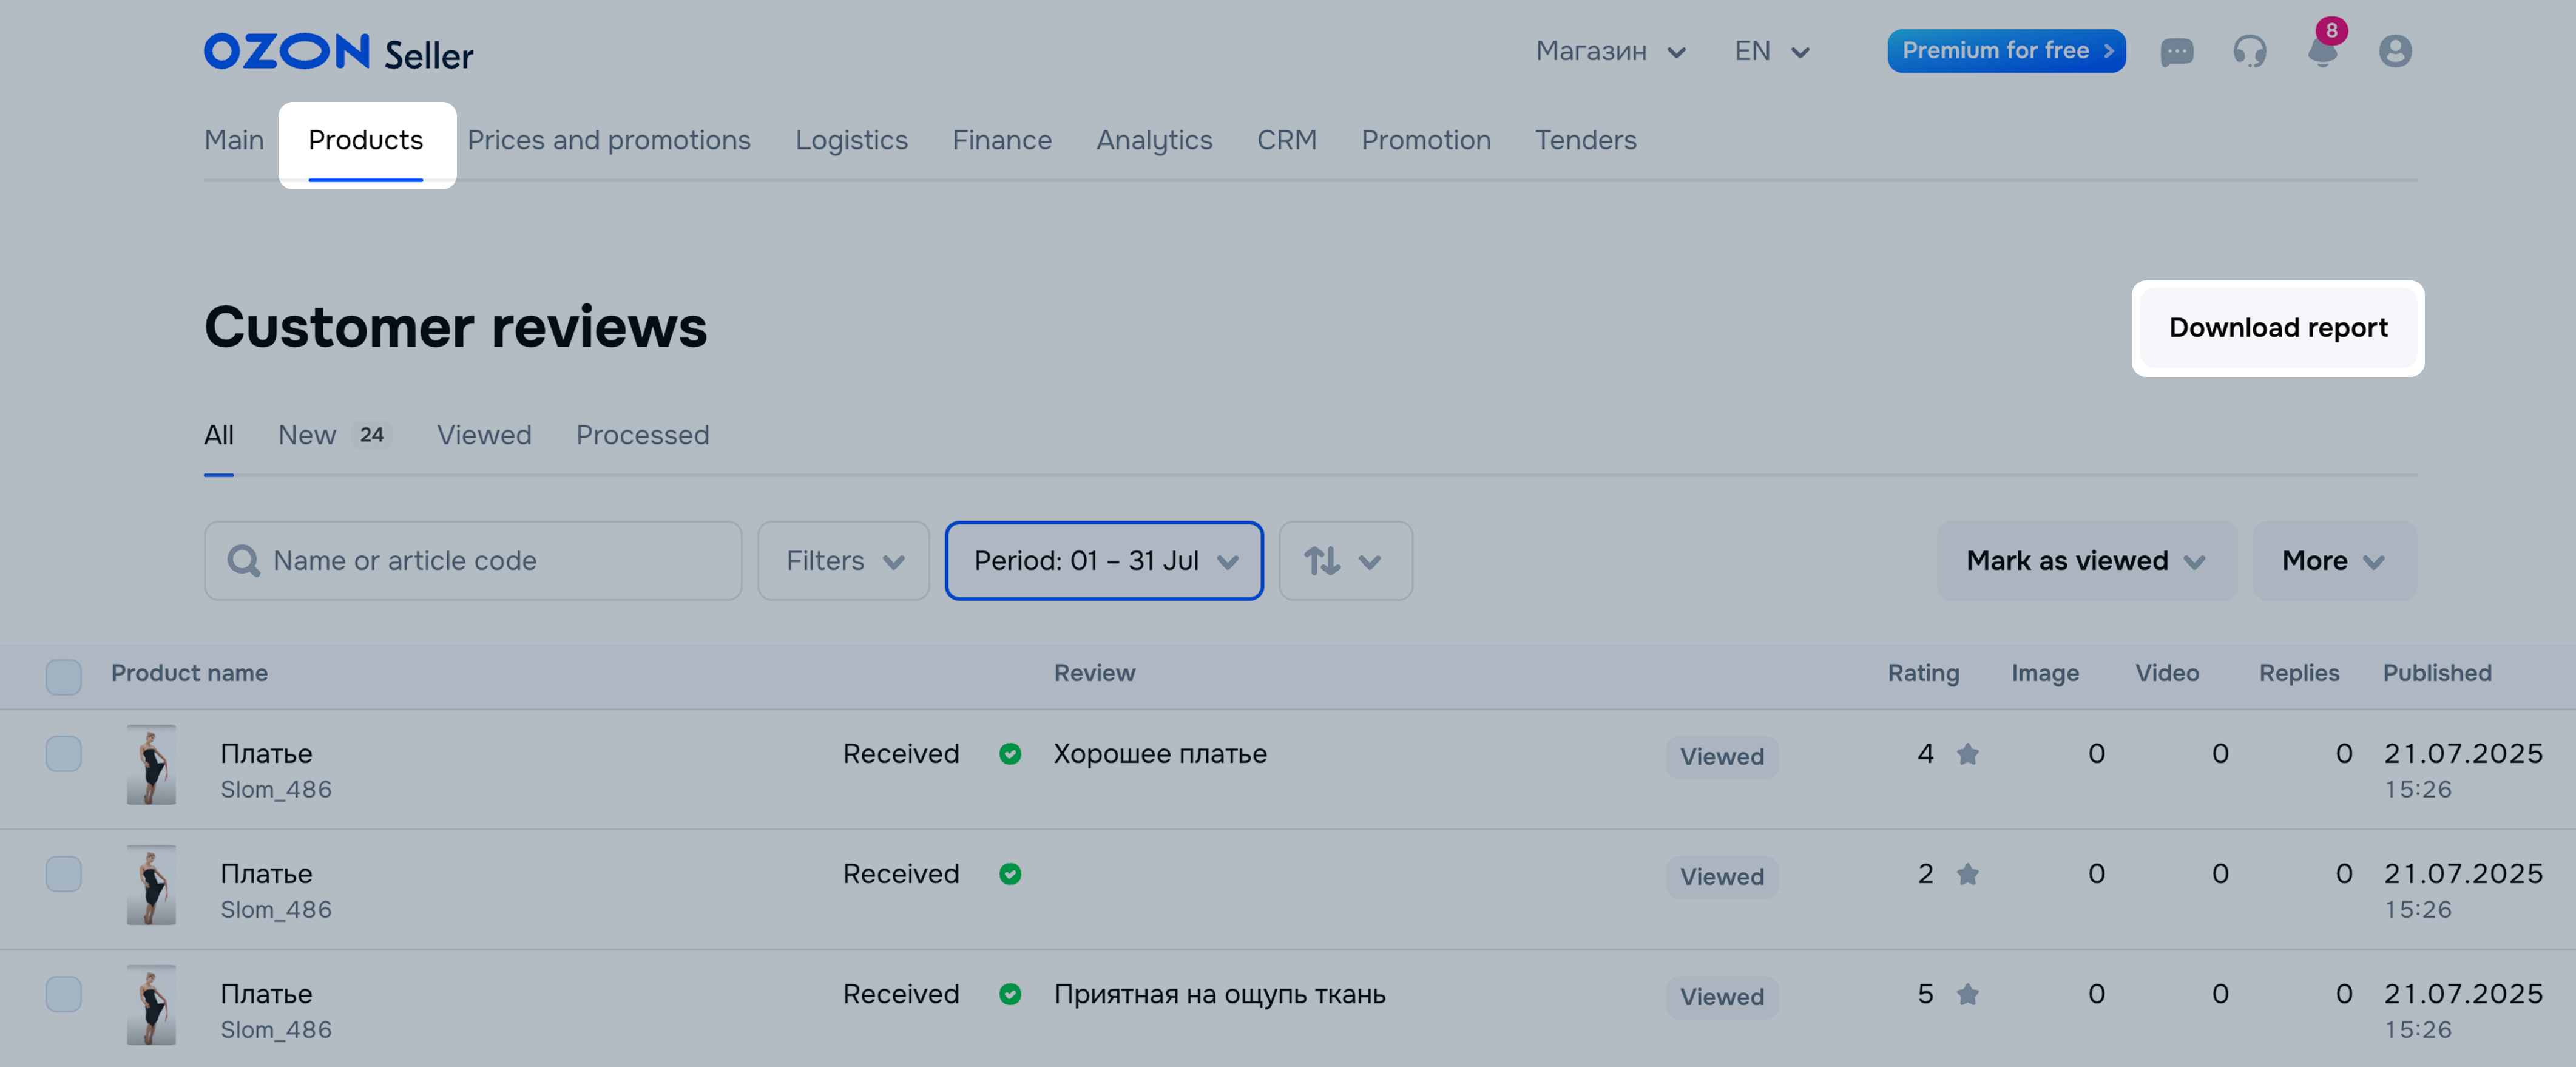Click the green check next to Хорошее платье
This screenshot has height=1067, width=2576.
pyautogui.click(x=1010, y=754)
